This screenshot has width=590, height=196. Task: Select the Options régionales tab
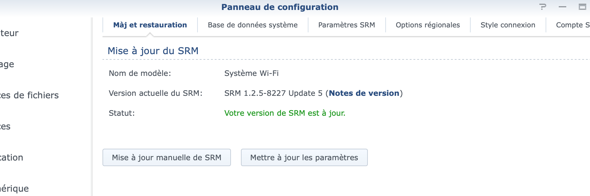pyautogui.click(x=427, y=25)
